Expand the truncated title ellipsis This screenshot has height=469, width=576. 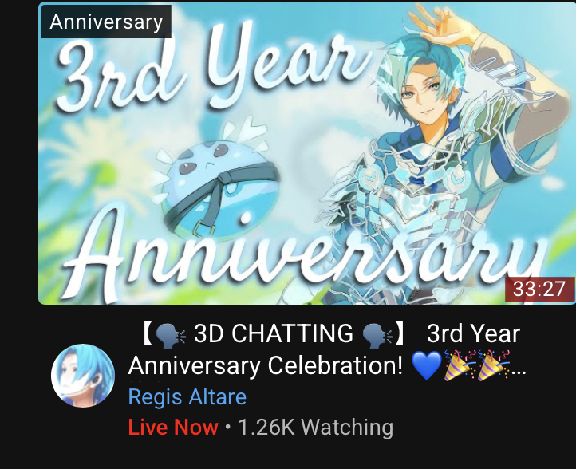pyautogui.click(x=519, y=372)
